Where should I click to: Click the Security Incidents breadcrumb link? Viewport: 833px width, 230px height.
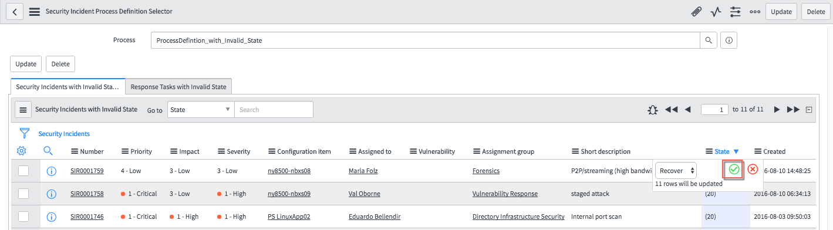[x=64, y=134]
